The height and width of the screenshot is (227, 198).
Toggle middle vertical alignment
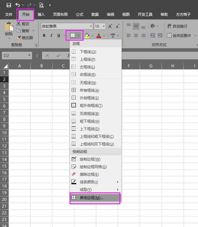136,26
